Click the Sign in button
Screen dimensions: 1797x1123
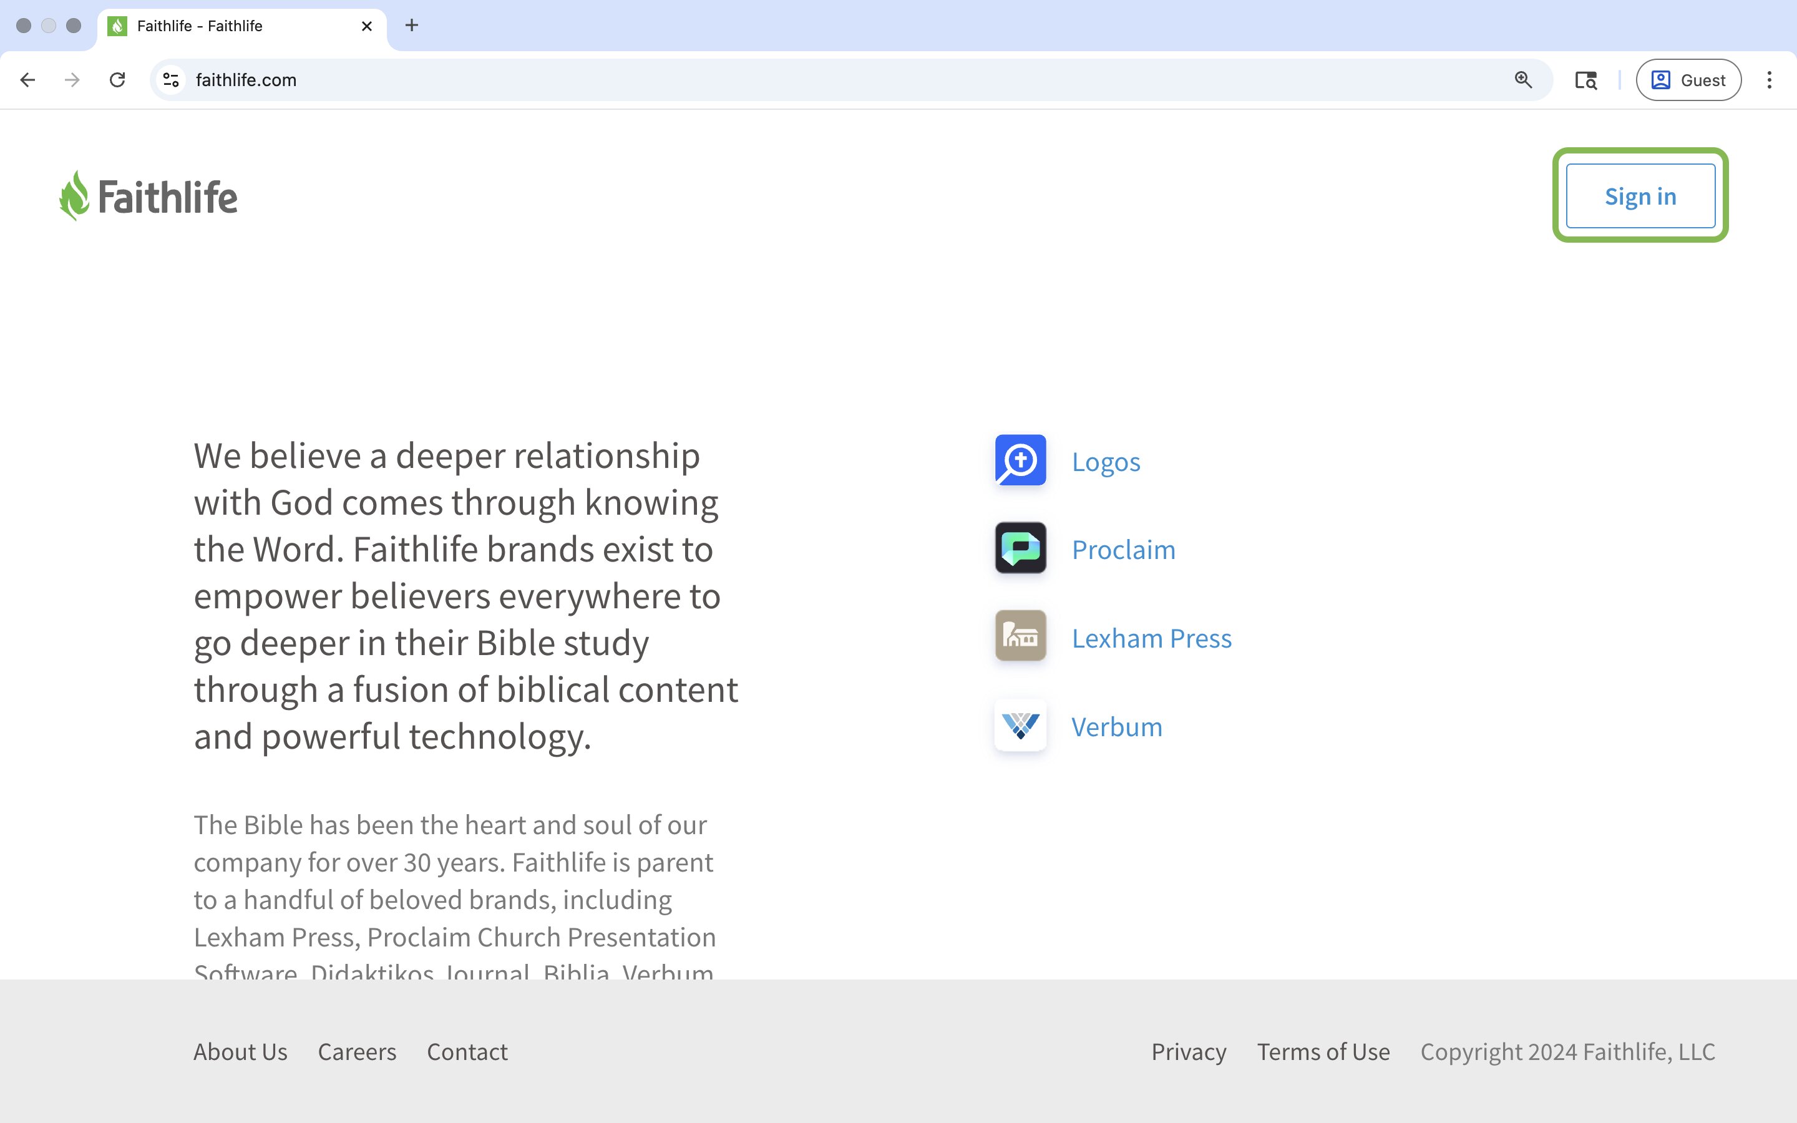coord(1640,196)
